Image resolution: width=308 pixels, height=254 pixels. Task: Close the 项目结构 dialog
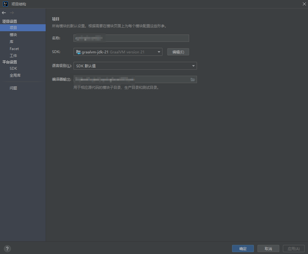(304, 4)
